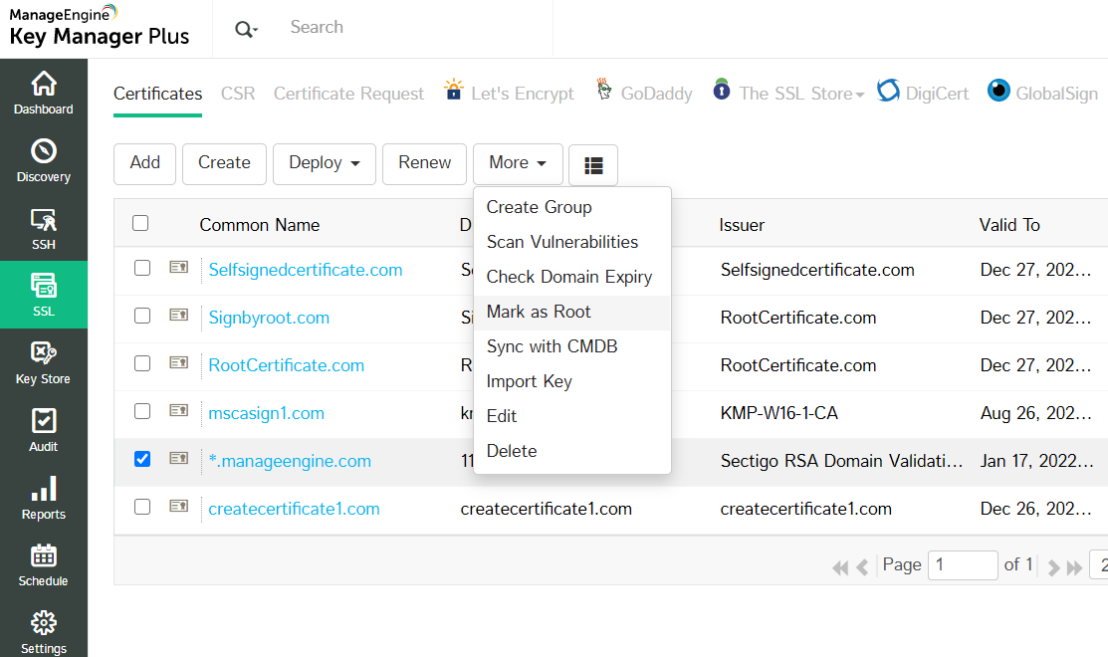This screenshot has width=1108, height=657.
Task: Open the Audit section
Action: tap(44, 430)
